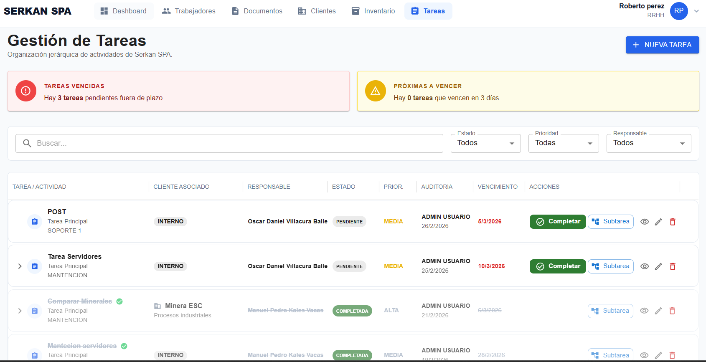
Task: Open the Prioridad filter dropdown
Action: [563, 143]
